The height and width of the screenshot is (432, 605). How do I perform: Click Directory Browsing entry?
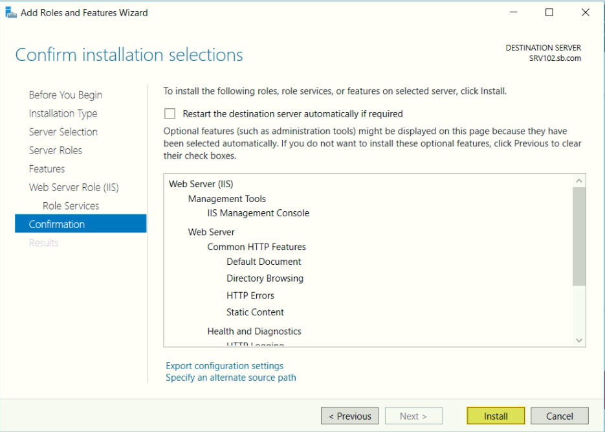[x=265, y=279]
